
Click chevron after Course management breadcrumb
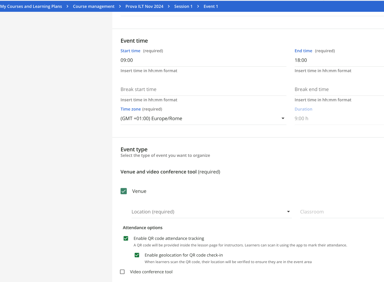[x=120, y=6]
